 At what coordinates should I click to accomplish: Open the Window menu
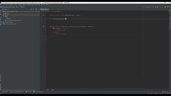[43, 5]
